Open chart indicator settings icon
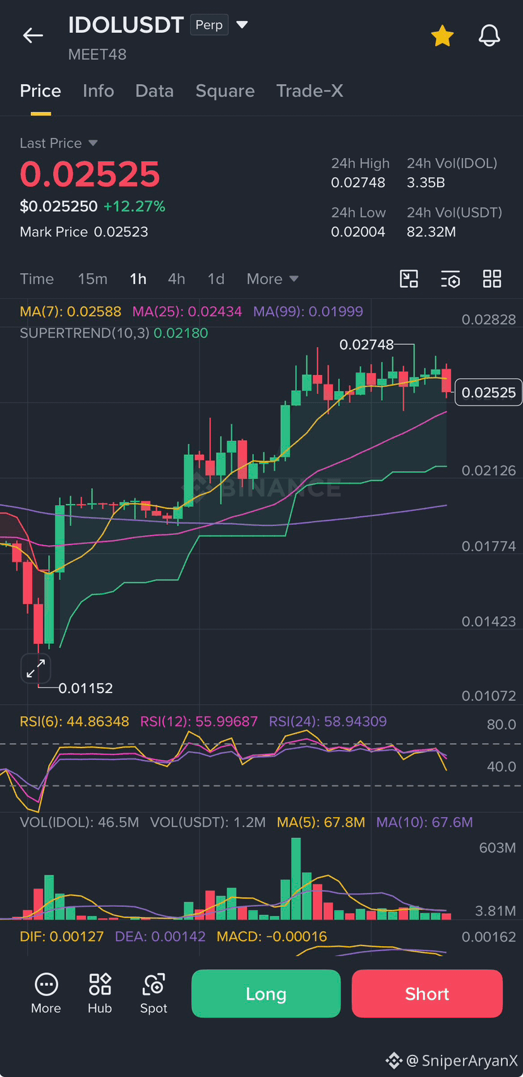Viewport: 523px width, 1077px height. click(450, 279)
